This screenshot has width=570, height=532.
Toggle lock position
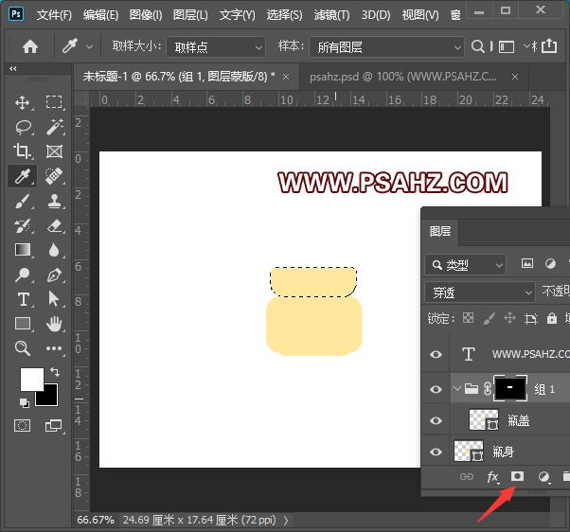click(x=509, y=318)
